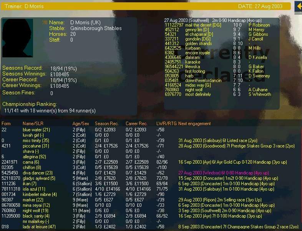The width and height of the screenshot is (302, 231).
Task: Click the night wolf horse row
Action: [35, 211]
